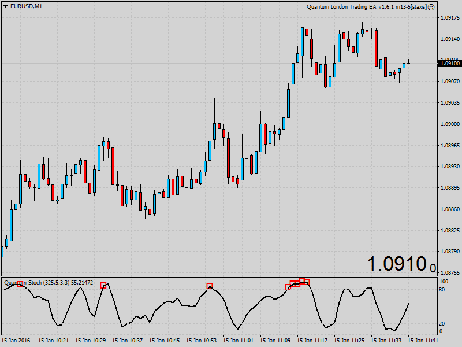
Task: Click the 100 level on stochastic scale
Action: pos(444,282)
